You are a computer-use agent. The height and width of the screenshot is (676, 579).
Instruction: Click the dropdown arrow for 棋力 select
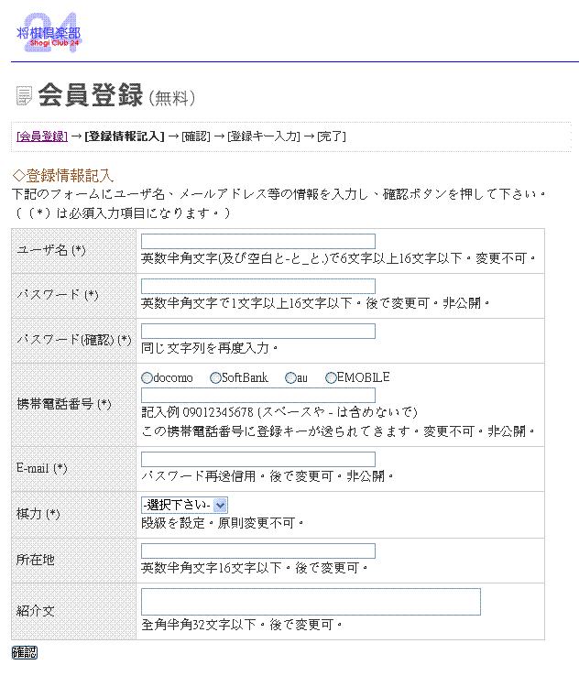(x=220, y=505)
